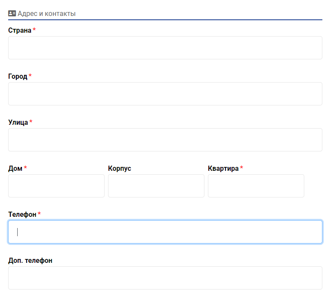Click the 'Дом' label text
334x302 pixels.
(15, 169)
